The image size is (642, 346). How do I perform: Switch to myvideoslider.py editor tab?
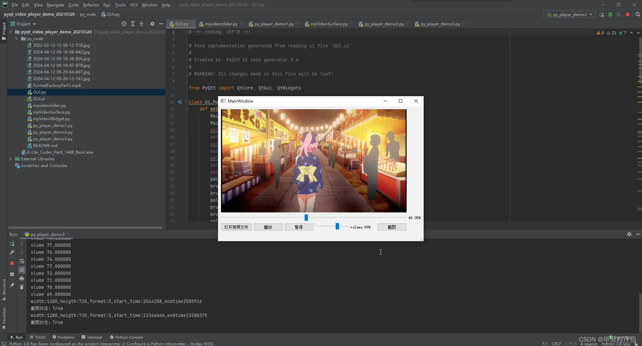(221, 24)
